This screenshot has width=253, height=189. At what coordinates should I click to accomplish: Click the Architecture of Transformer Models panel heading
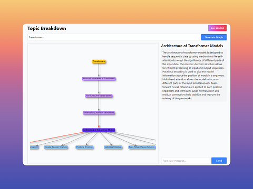pos(192,46)
